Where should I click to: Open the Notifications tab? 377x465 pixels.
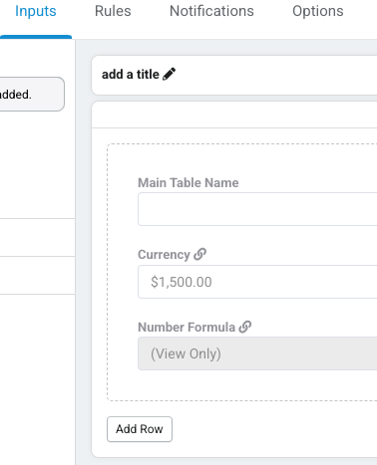click(211, 11)
